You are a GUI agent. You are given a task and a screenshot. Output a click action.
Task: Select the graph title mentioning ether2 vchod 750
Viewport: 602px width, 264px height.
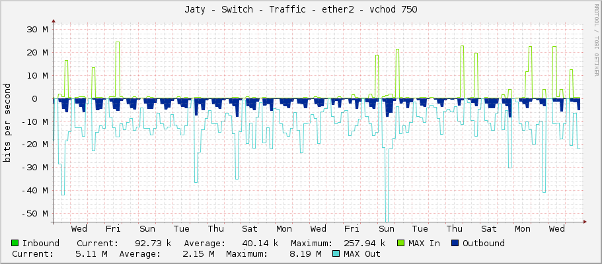tap(301, 10)
